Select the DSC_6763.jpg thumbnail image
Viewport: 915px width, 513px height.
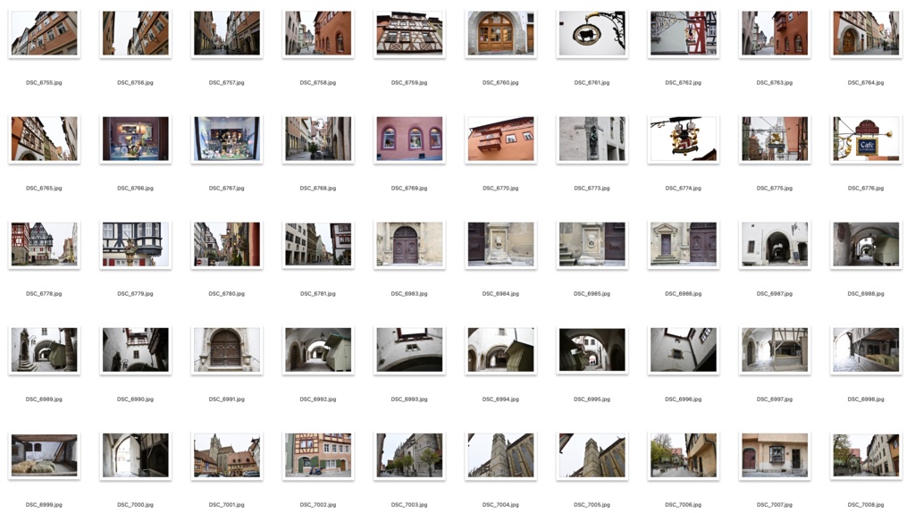775,33
